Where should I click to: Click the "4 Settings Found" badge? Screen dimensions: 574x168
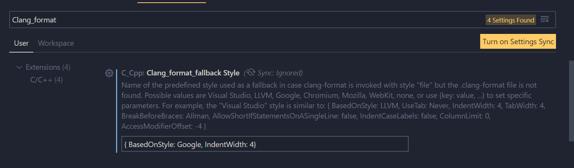510,20
